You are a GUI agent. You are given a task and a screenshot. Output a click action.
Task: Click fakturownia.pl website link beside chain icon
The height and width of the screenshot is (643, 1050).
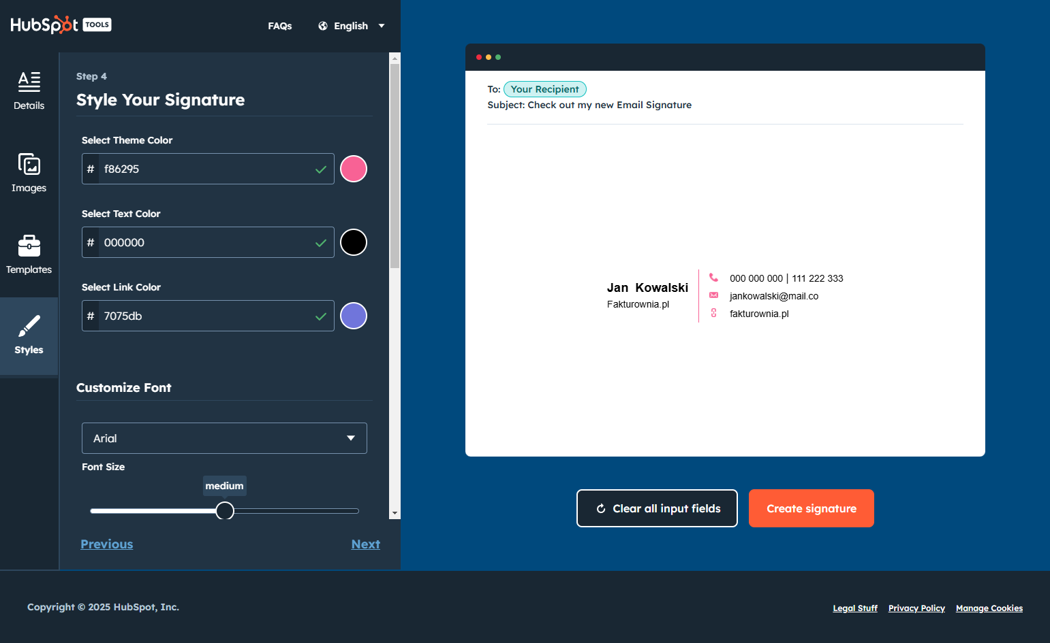[759, 314]
